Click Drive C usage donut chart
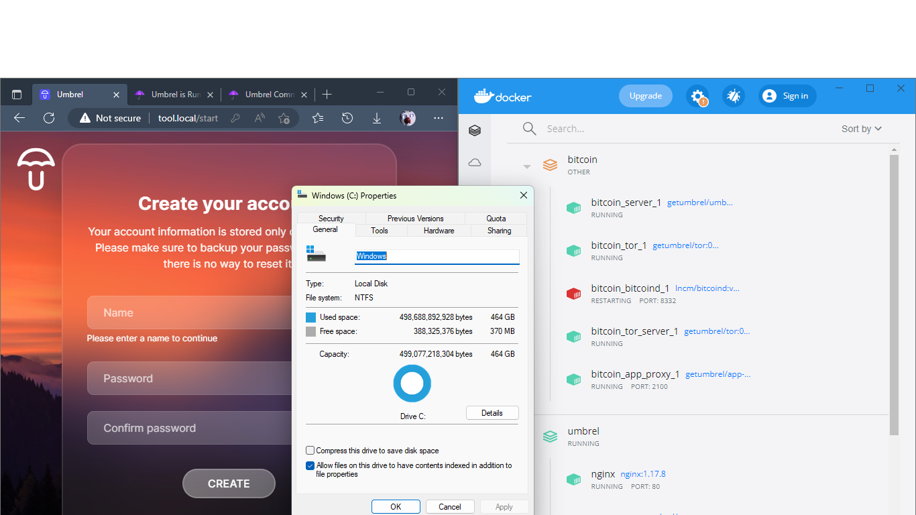The height and width of the screenshot is (515, 916). (x=412, y=384)
